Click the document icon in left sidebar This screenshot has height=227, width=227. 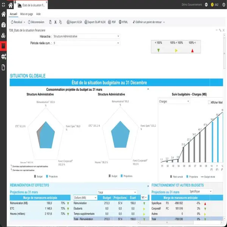(3, 67)
